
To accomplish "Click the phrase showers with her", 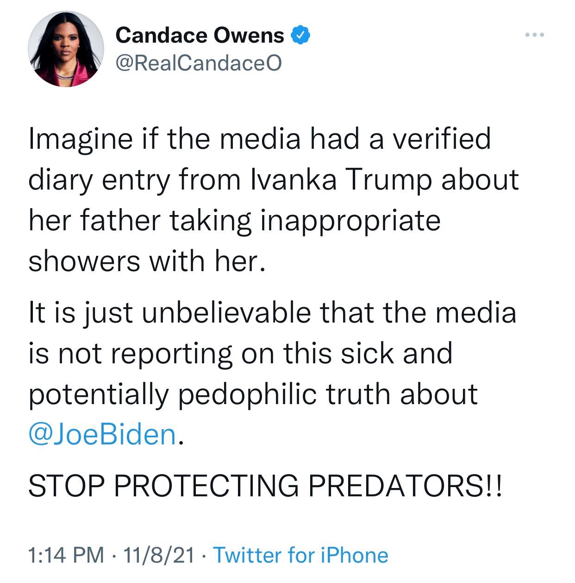I will 147,261.
